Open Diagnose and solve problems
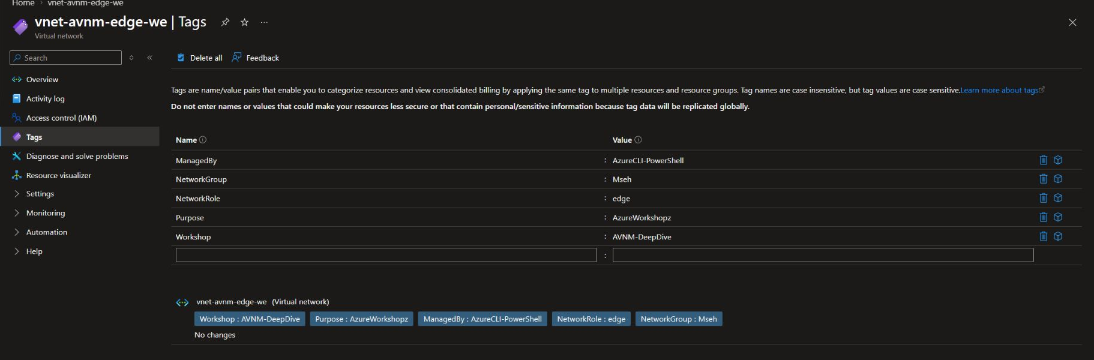 (x=77, y=156)
